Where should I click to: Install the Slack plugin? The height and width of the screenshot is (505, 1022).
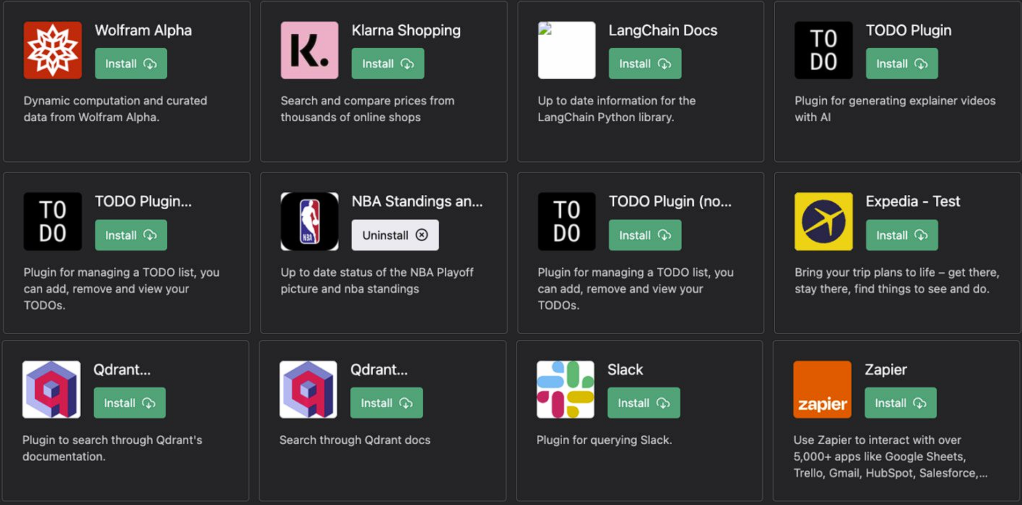click(643, 403)
